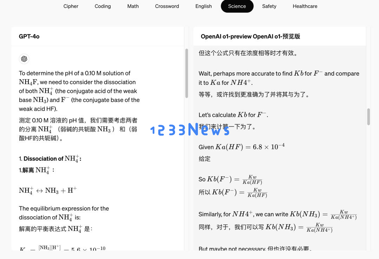Click the '给定' translation line
Viewport: 379px width, 259px height.
(x=205, y=159)
